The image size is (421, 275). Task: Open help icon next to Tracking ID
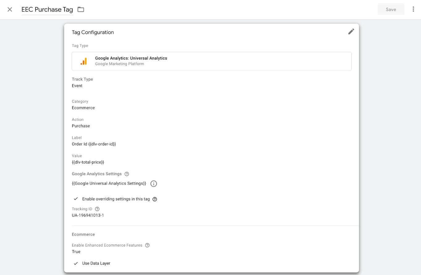coord(97,209)
